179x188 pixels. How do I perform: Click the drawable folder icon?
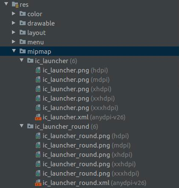23,23
